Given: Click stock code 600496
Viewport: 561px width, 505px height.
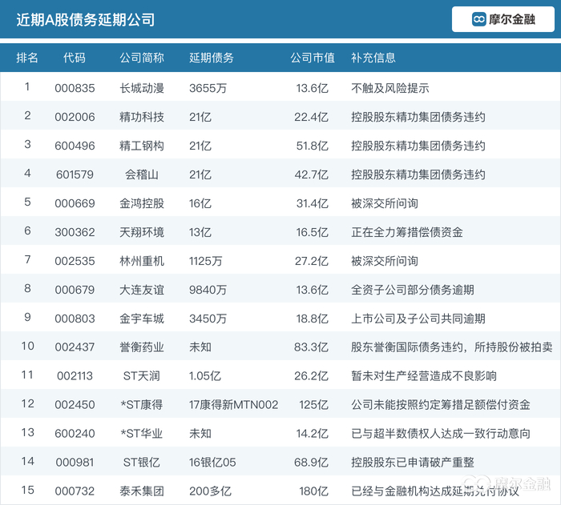Looking at the screenshot, I should click(x=75, y=146).
